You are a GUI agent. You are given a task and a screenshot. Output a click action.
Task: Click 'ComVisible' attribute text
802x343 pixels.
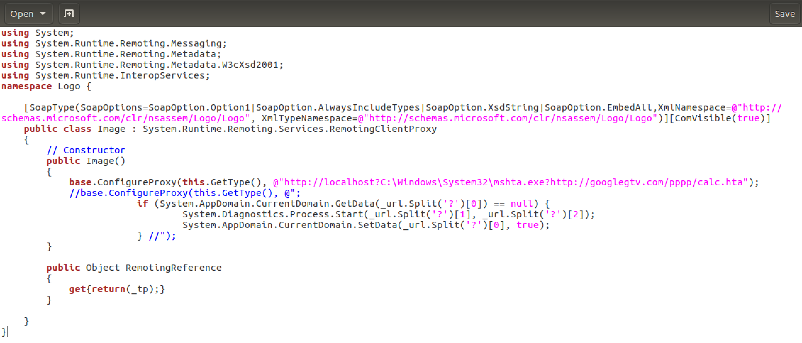[703, 118]
